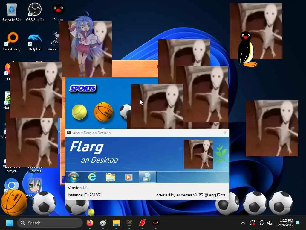Viewport: 306px width, 230px height.
Task: Switch to the Pingu app on the taskbar
Action: (x=155, y=223)
